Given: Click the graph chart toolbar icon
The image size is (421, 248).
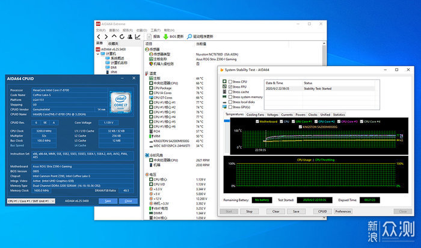Looking at the screenshot, I should (138, 37).
